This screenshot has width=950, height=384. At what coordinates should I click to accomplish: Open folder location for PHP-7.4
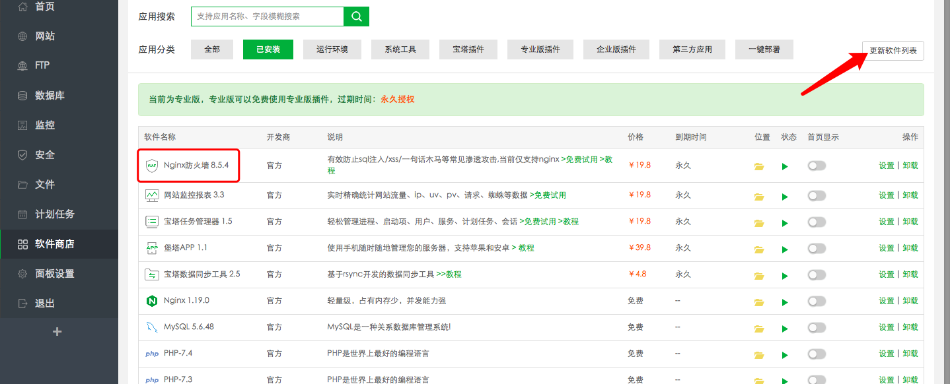(758, 354)
